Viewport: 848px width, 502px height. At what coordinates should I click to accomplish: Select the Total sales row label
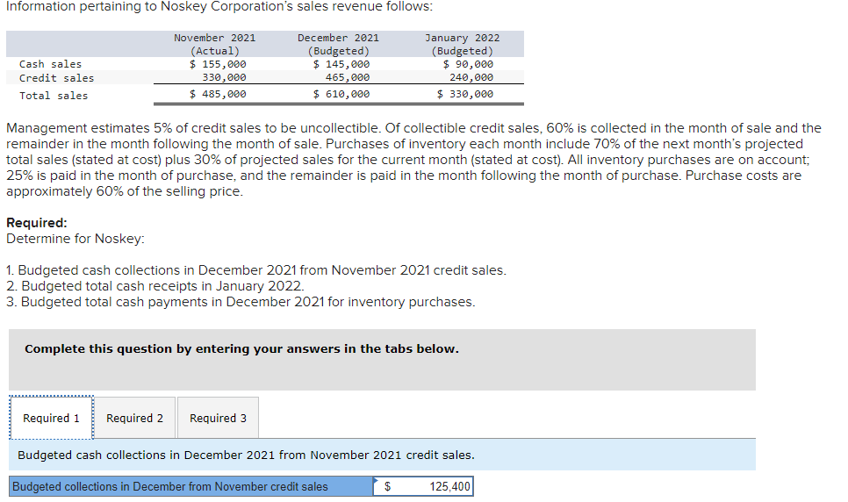pyautogui.click(x=54, y=96)
